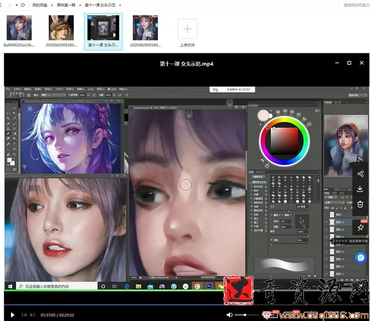Open the blue chat bubble button
Image resolution: width=370 pixels, height=321 pixels.
point(361,258)
